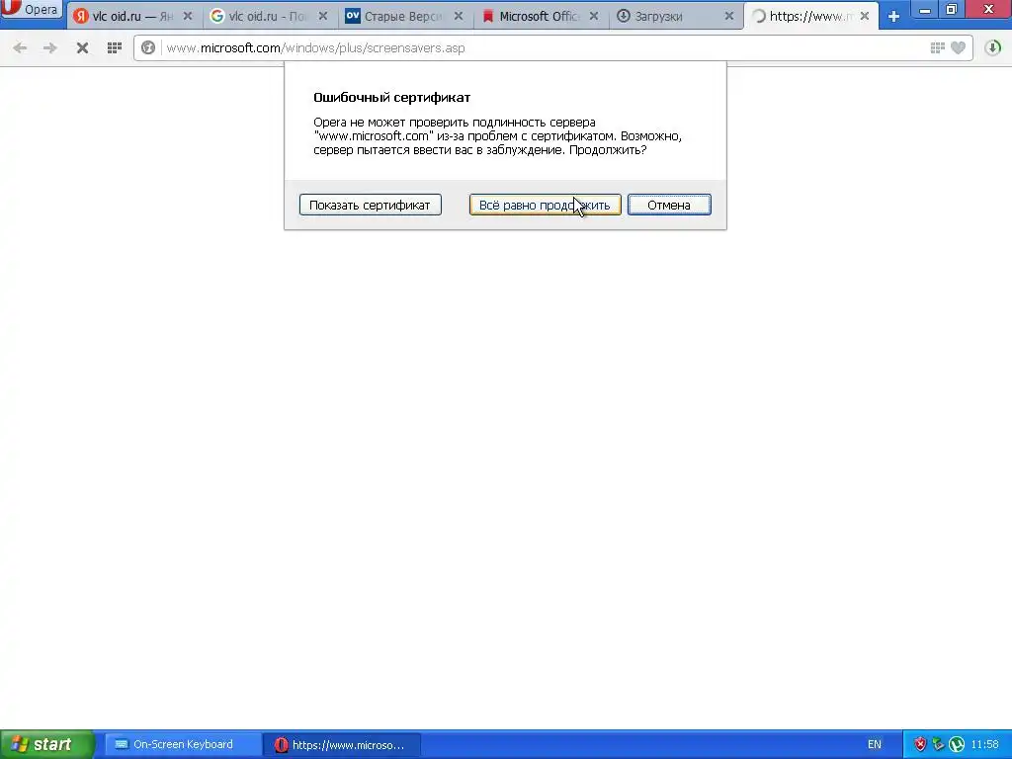Open the Opera main menu button
The height and width of the screenshot is (759, 1012).
[x=31, y=9]
